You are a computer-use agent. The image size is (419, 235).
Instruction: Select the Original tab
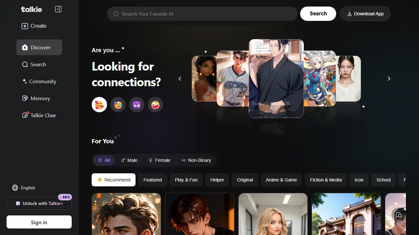click(x=245, y=180)
